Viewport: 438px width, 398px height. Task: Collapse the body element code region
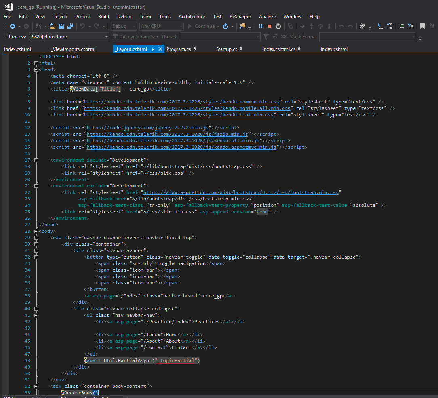pos(36,231)
